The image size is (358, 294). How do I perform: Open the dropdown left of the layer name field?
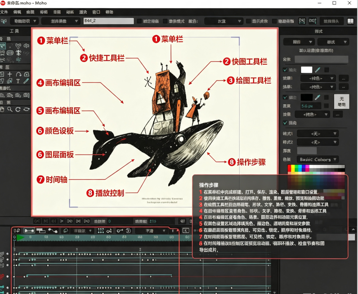point(61,21)
